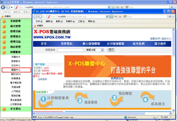Click the 提交 submit button
Screen dimensions: 177x121
tap(111, 50)
